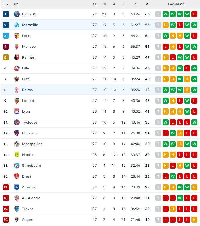Sort standings by the W column header

(x=104, y=5)
